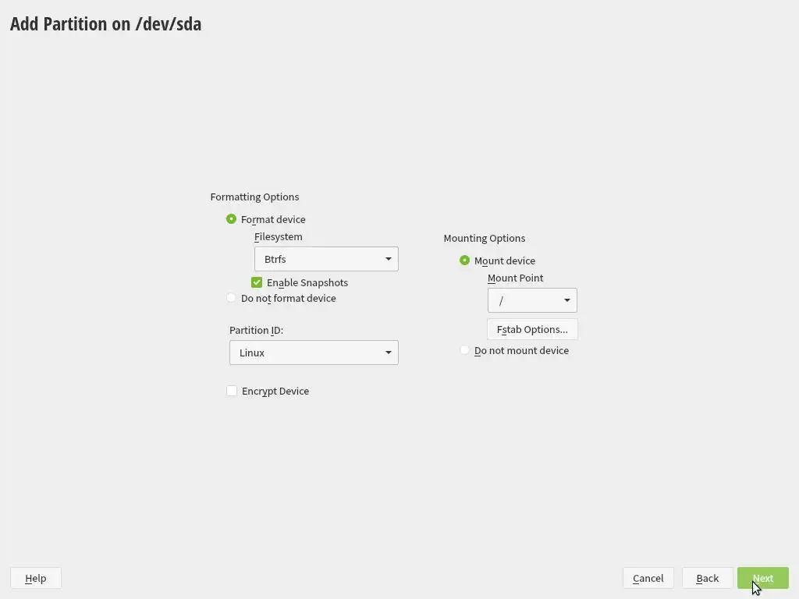Enable the Encrypt Device checkbox
The width and height of the screenshot is (799, 599).
232,391
